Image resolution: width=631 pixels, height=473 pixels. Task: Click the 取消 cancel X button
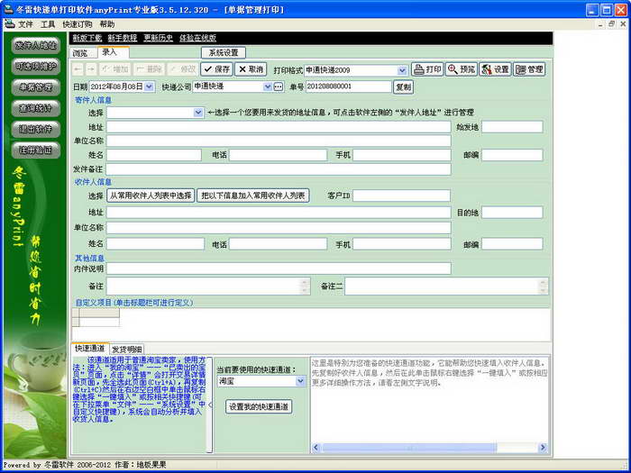click(251, 69)
